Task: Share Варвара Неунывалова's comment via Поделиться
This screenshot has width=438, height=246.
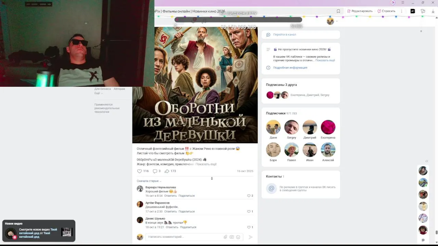Action: [x=186, y=196]
